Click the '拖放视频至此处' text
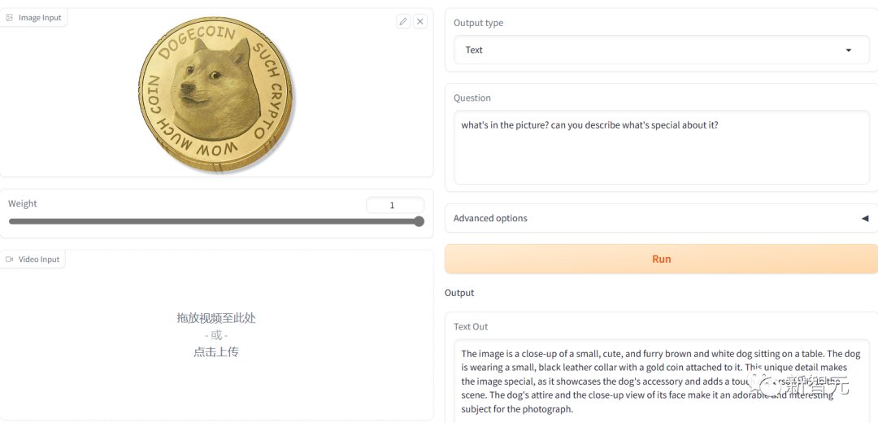878x423 pixels. (216, 318)
